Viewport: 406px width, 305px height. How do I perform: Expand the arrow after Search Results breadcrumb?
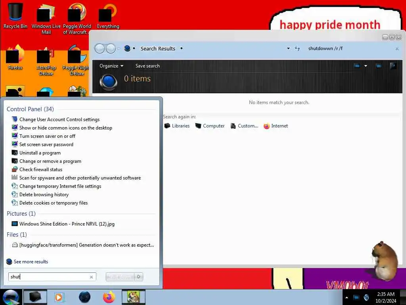182,48
